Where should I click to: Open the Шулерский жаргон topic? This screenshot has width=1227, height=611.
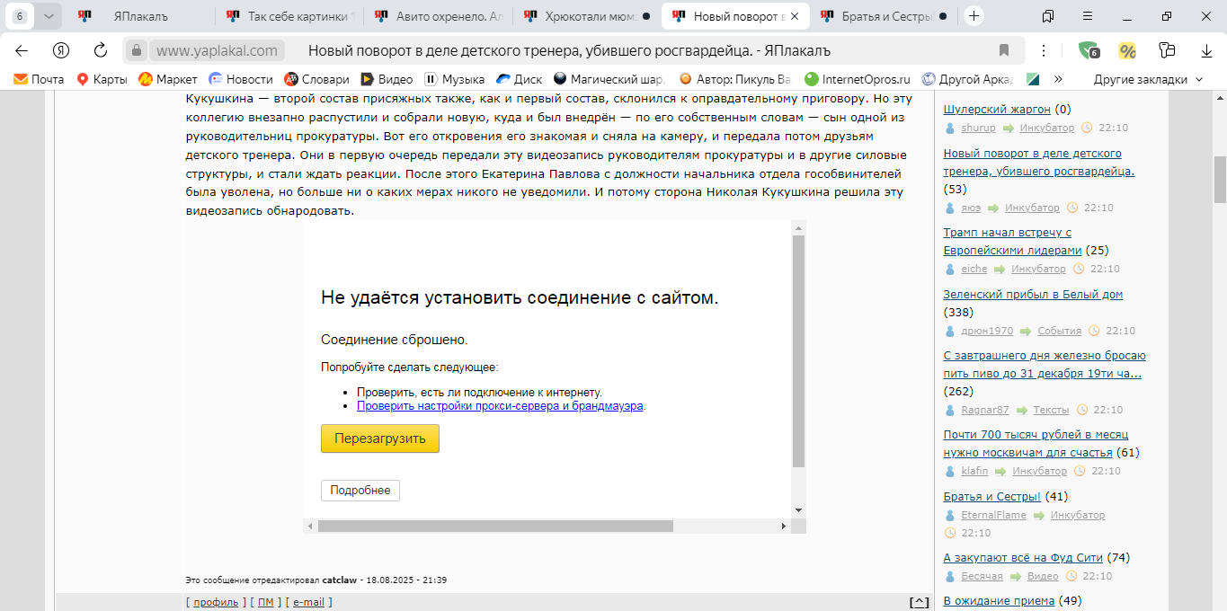click(x=997, y=110)
